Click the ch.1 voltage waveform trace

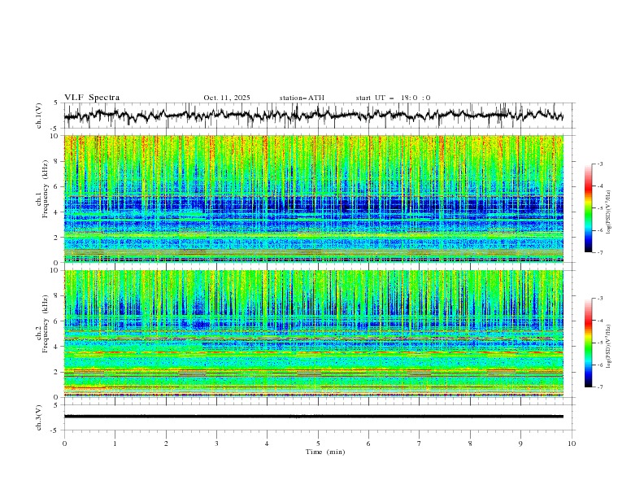pyautogui.click(x=313, y=116)
